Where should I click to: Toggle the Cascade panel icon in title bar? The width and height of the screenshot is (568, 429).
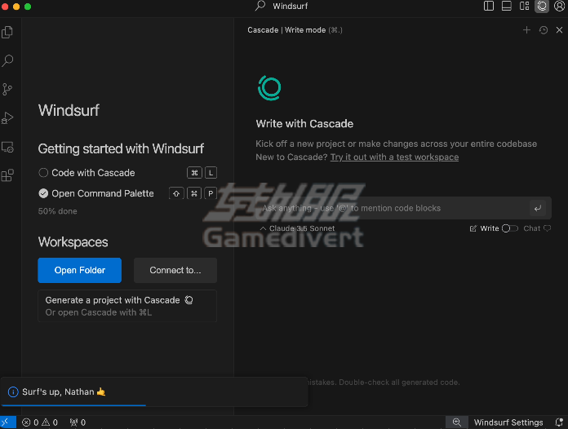click(542, 6)
